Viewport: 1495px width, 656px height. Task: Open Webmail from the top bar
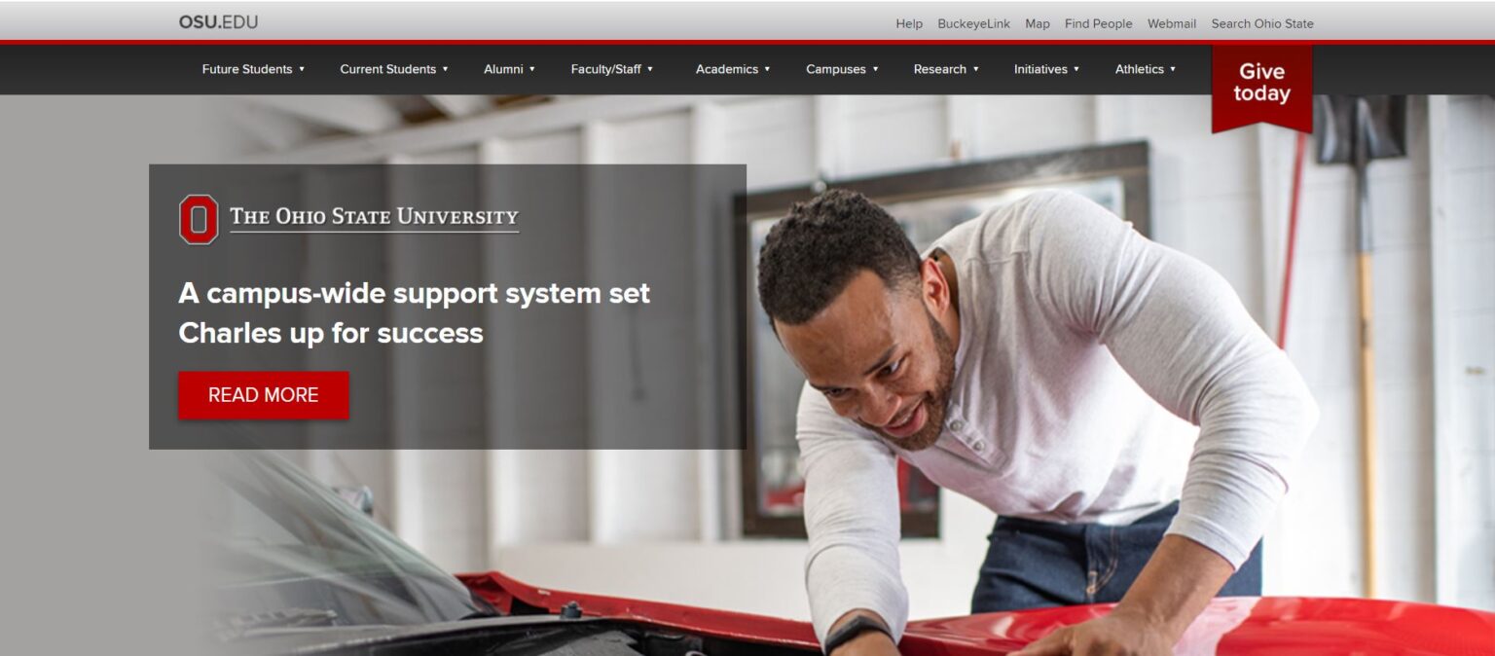point(1172,23)
